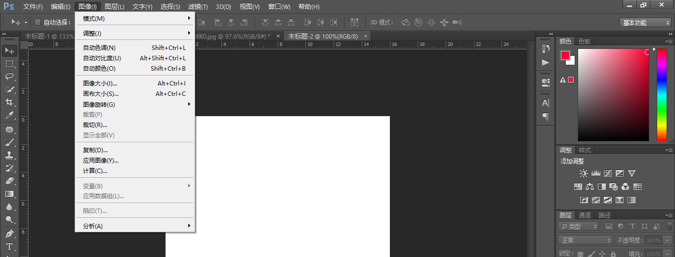Open the 类型 layer filter dropdown
The image size is (675, 257).
[x=579, y=226]
